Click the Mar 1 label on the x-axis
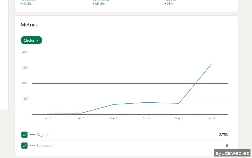Image resolution: width=252 pixels, height=158 pixels. coord(113,118)
